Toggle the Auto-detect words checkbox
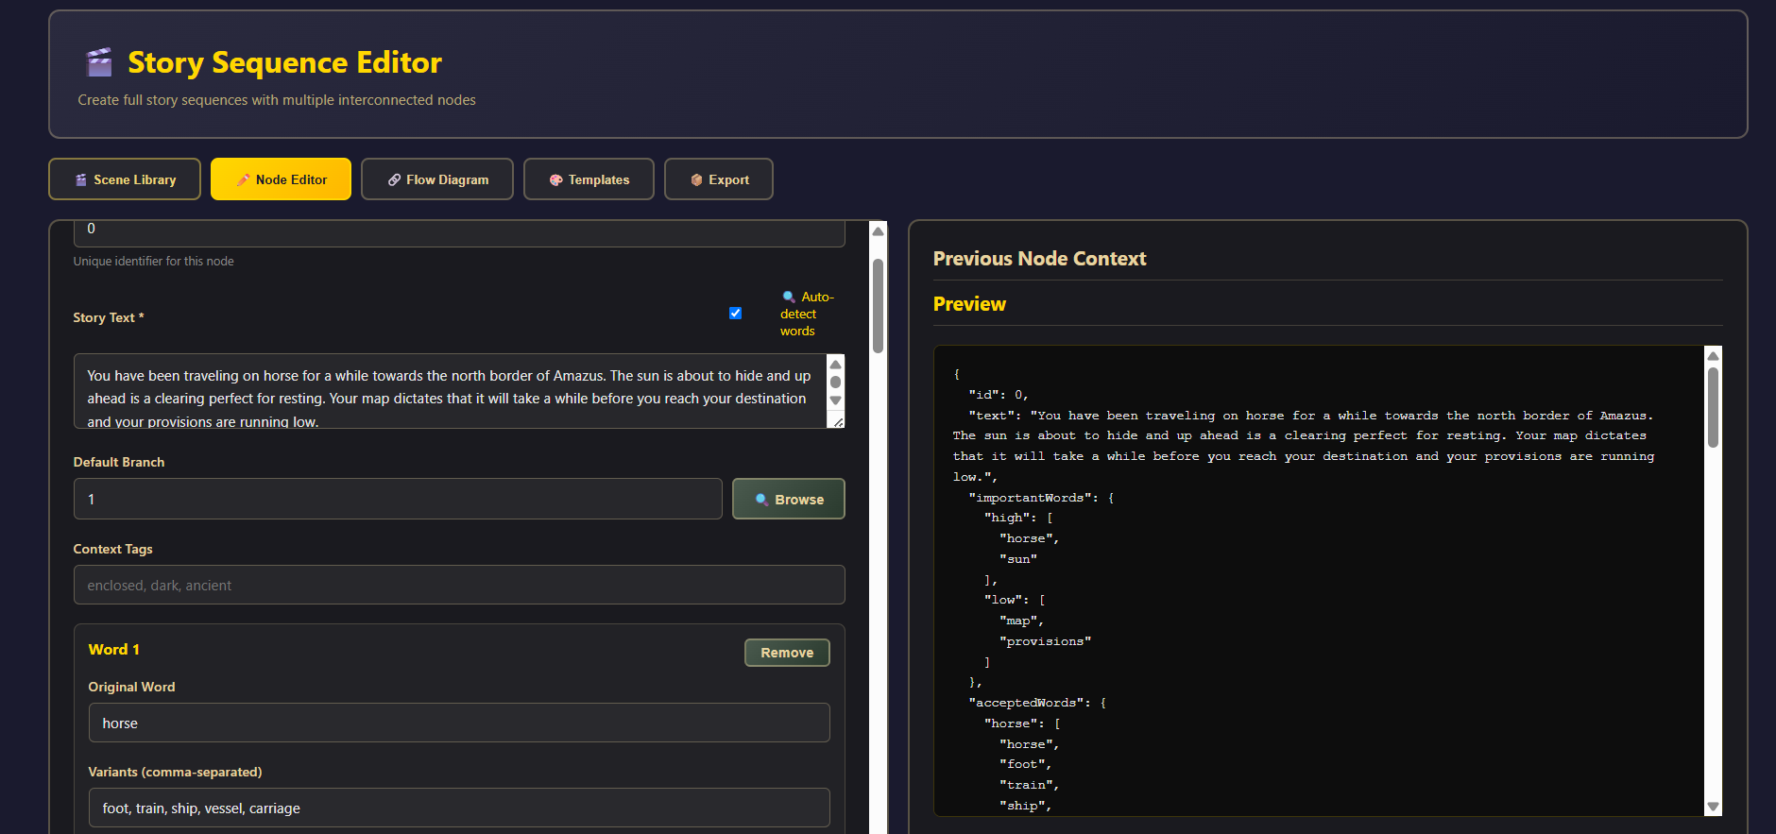The width and height of the screenshot is (1776, 834). 735,314
